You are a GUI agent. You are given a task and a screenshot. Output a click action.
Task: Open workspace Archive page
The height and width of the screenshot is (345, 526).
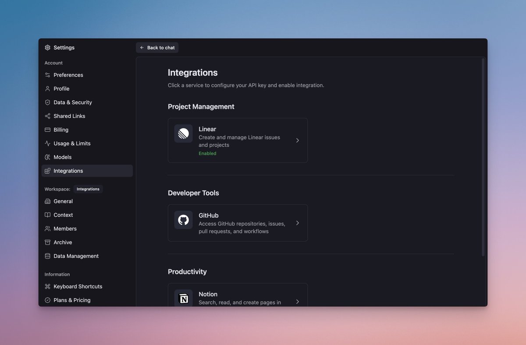pyautogui.click(x=87, y=242)
